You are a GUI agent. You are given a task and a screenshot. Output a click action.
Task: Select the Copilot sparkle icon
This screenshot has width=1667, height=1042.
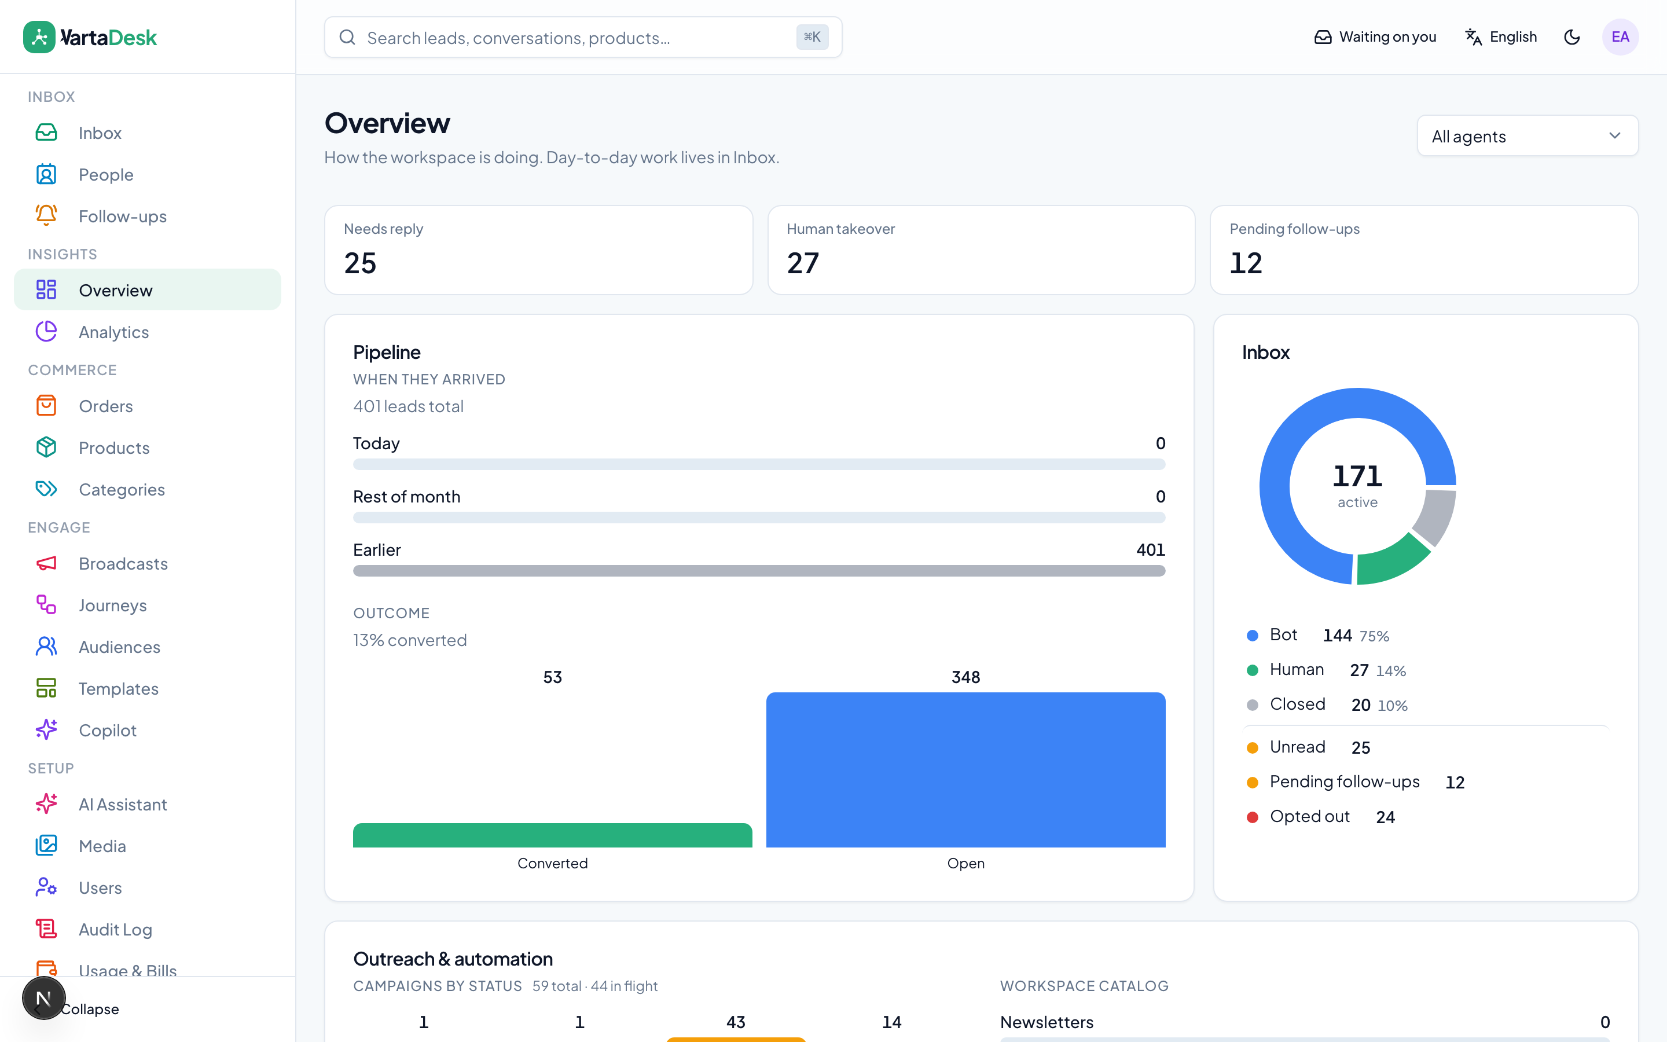pyautogui.click(x=46, y=730)
